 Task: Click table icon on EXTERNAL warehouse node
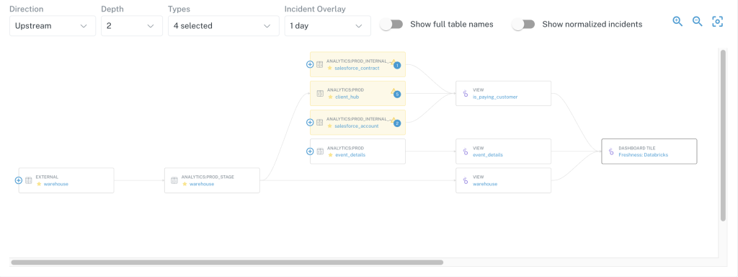click(x=29, y=180)
